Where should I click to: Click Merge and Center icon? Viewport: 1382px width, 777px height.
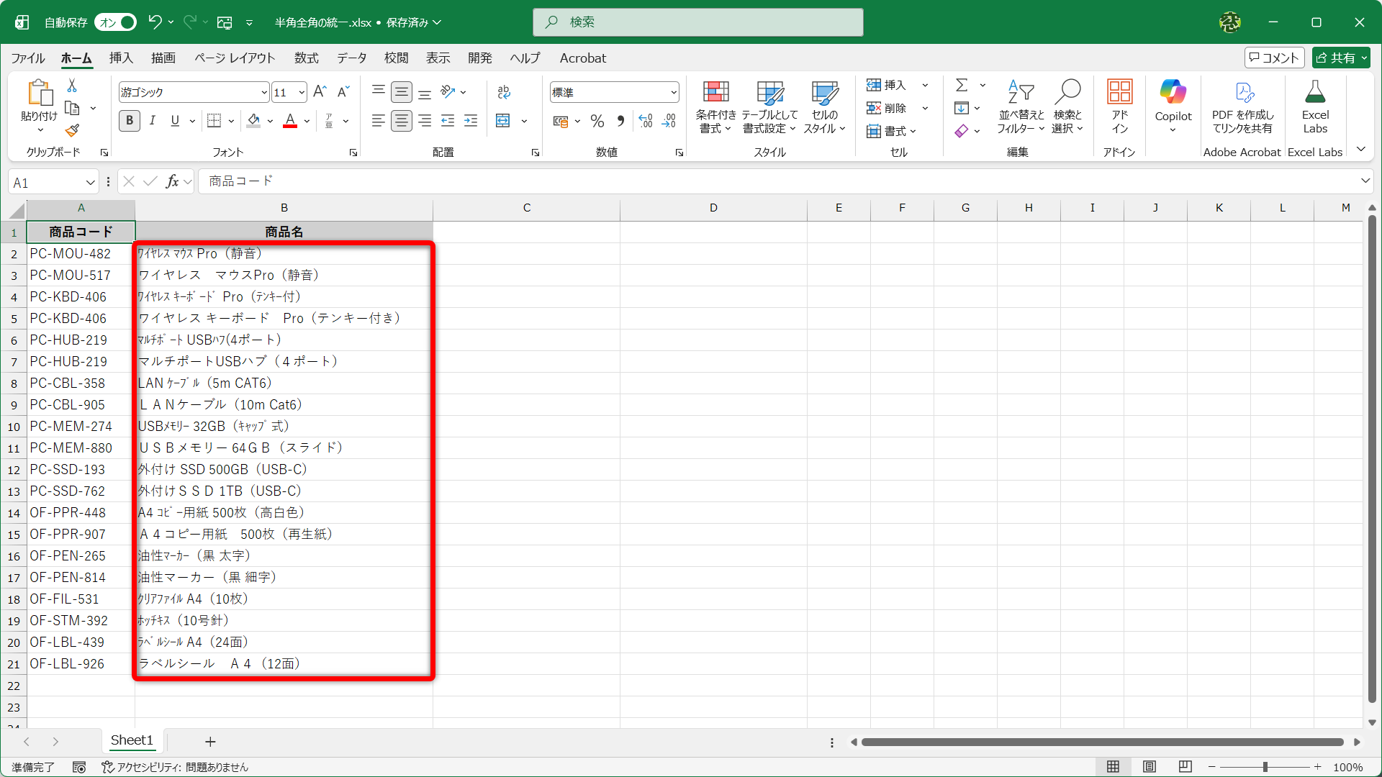(503, 121)
